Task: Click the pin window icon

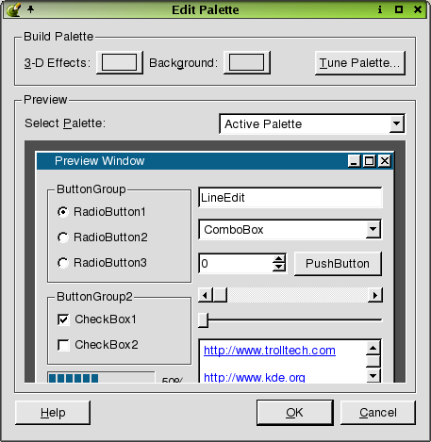Action: click(x=30, y=9)
